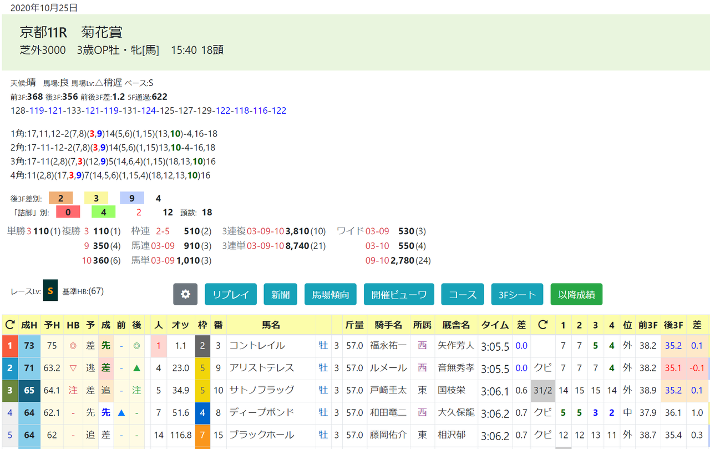This screenshot has width=710, height=449.
Task: Sort by 騎手名 column header
Action: coord(388,325)
